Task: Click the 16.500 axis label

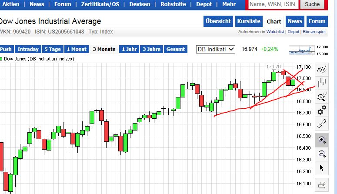Action: coord(304,136)
